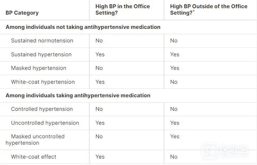The height and width of the screenshot is (165, 257).
Task: Click the 'Among individuals not taking antihypertensive medication' heading
Action: (83, 27)
